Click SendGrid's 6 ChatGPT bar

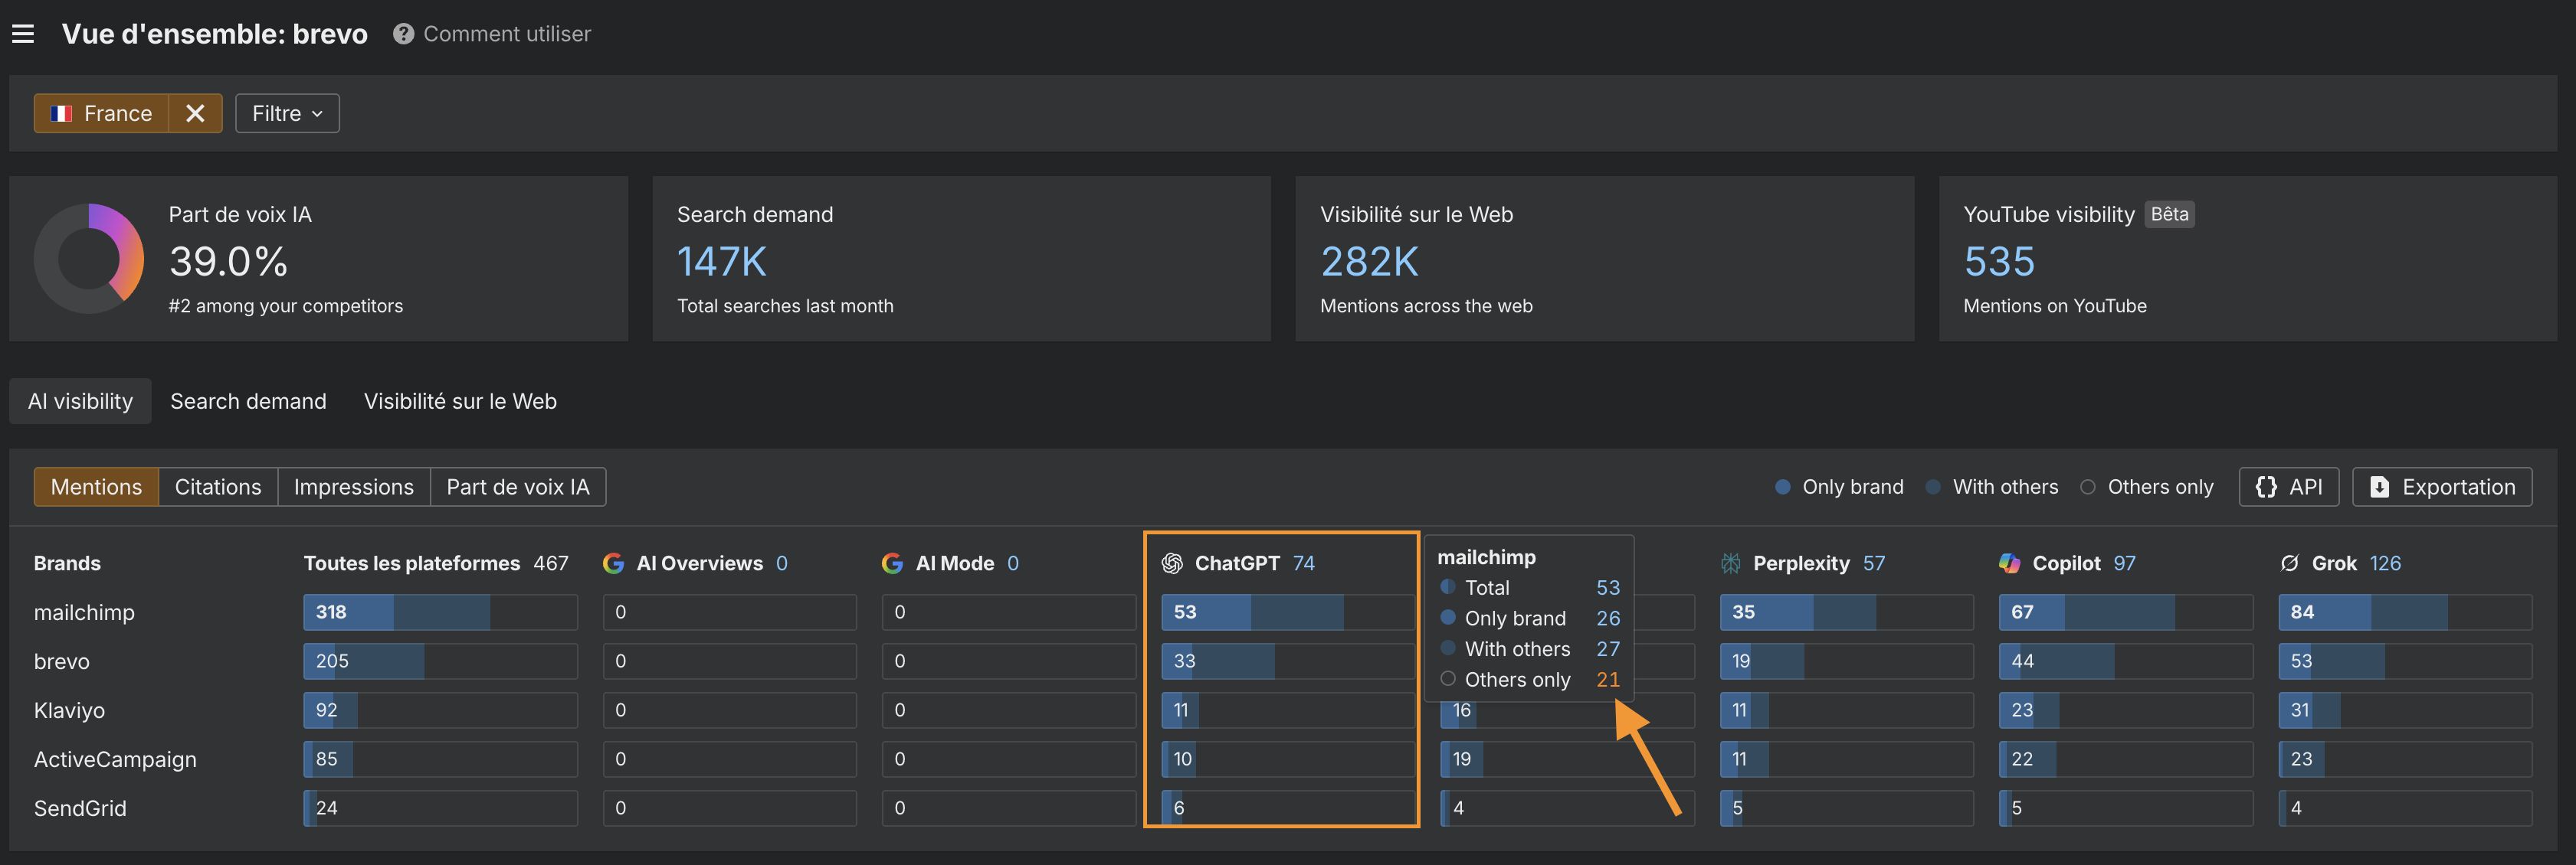[1287, 808]
